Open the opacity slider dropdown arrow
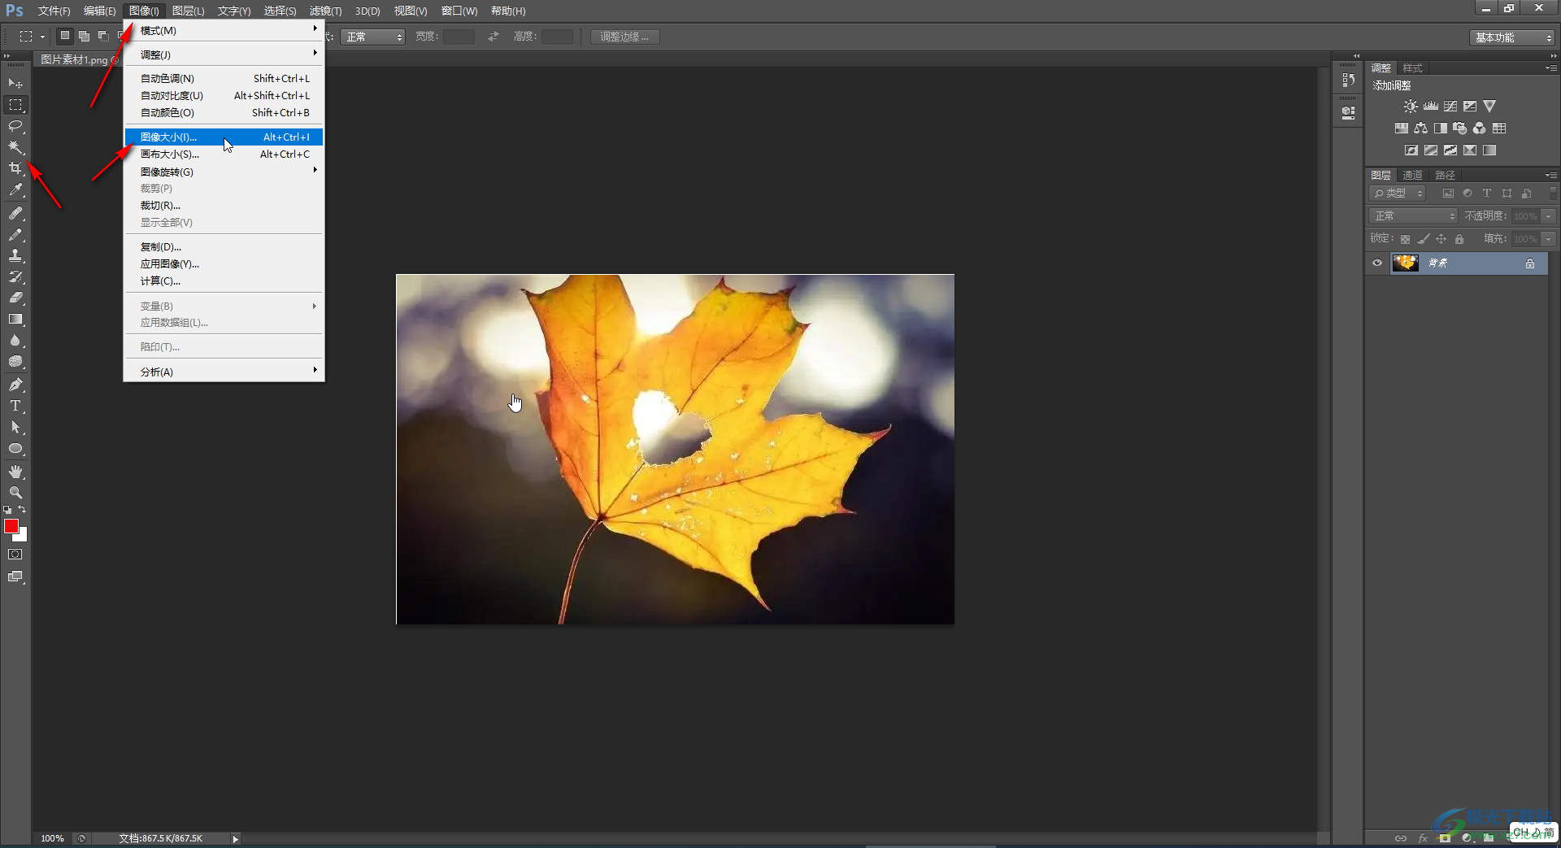Viewport: 1561px width, 848px height. [x=1549, y=216]
